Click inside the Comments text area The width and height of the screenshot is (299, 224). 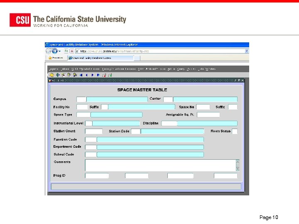point(161,165)
